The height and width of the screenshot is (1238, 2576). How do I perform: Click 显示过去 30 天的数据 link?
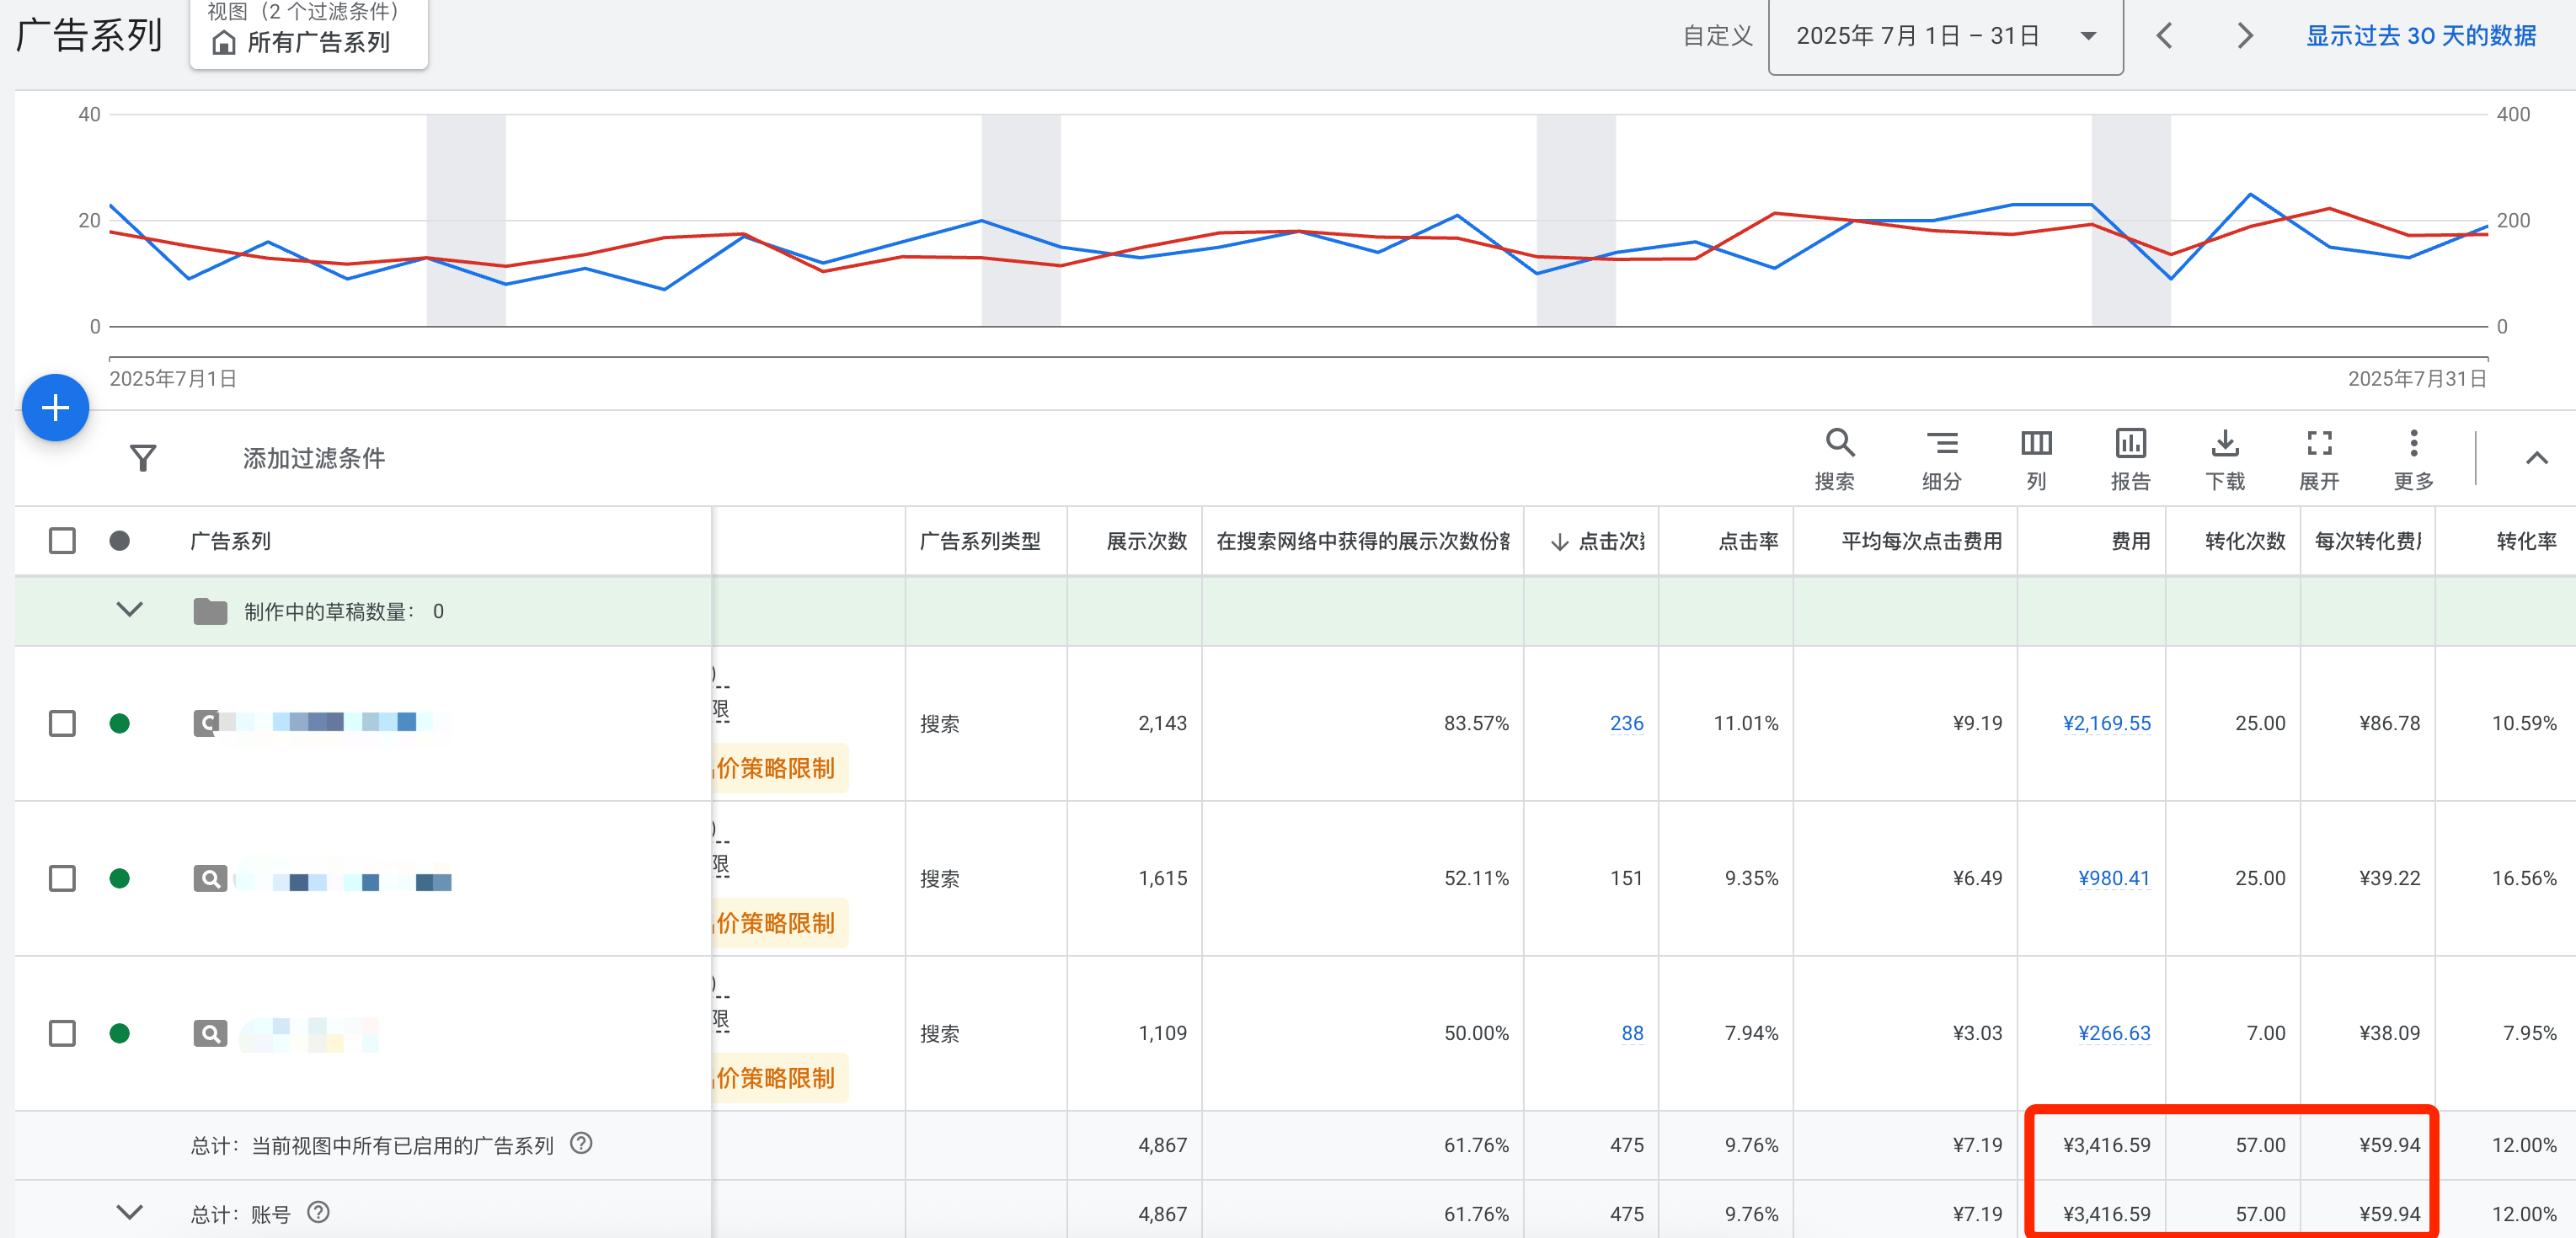[x=2420, y=36]
